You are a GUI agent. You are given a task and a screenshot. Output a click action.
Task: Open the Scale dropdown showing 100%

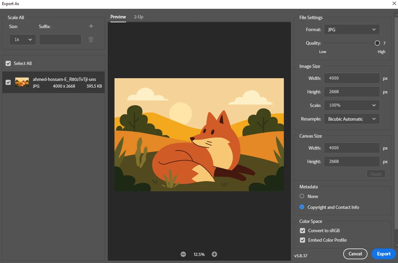point(352,105)
